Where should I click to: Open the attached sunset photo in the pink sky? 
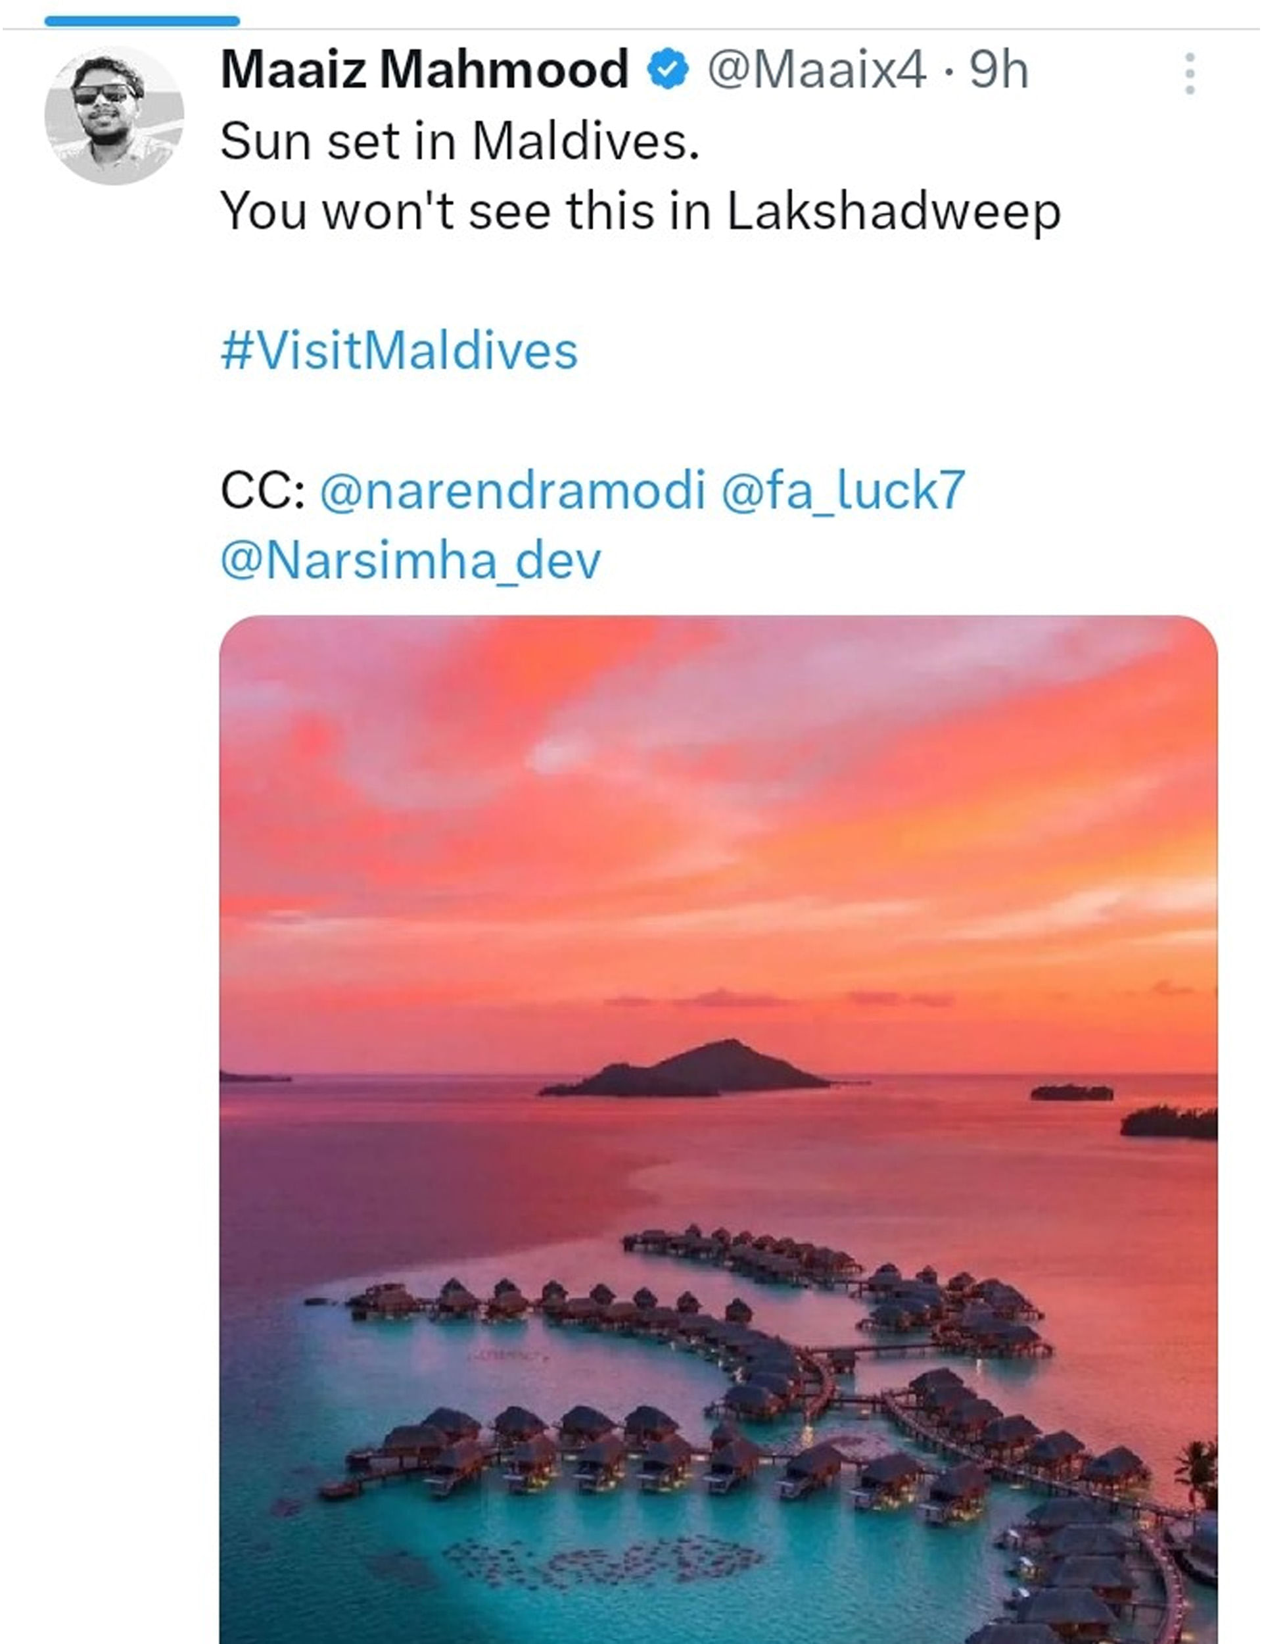pyautogui.click(x=717, y=789)
